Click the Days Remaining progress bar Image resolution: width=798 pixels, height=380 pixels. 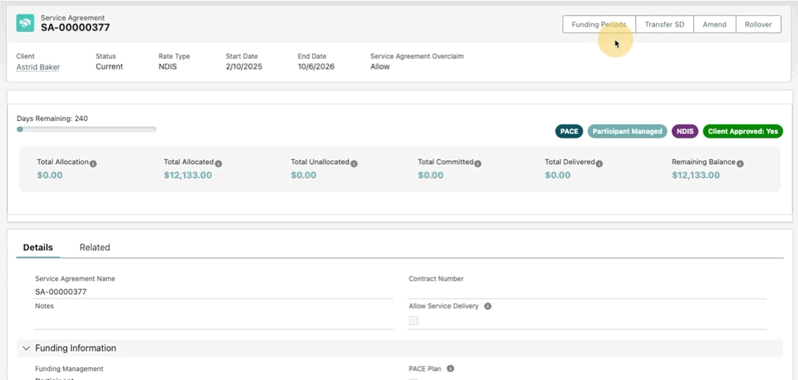(86, 130)
